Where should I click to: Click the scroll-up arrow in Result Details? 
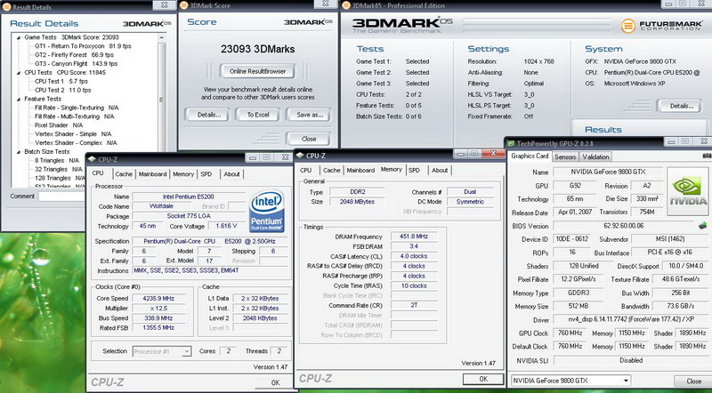point(162,36)
